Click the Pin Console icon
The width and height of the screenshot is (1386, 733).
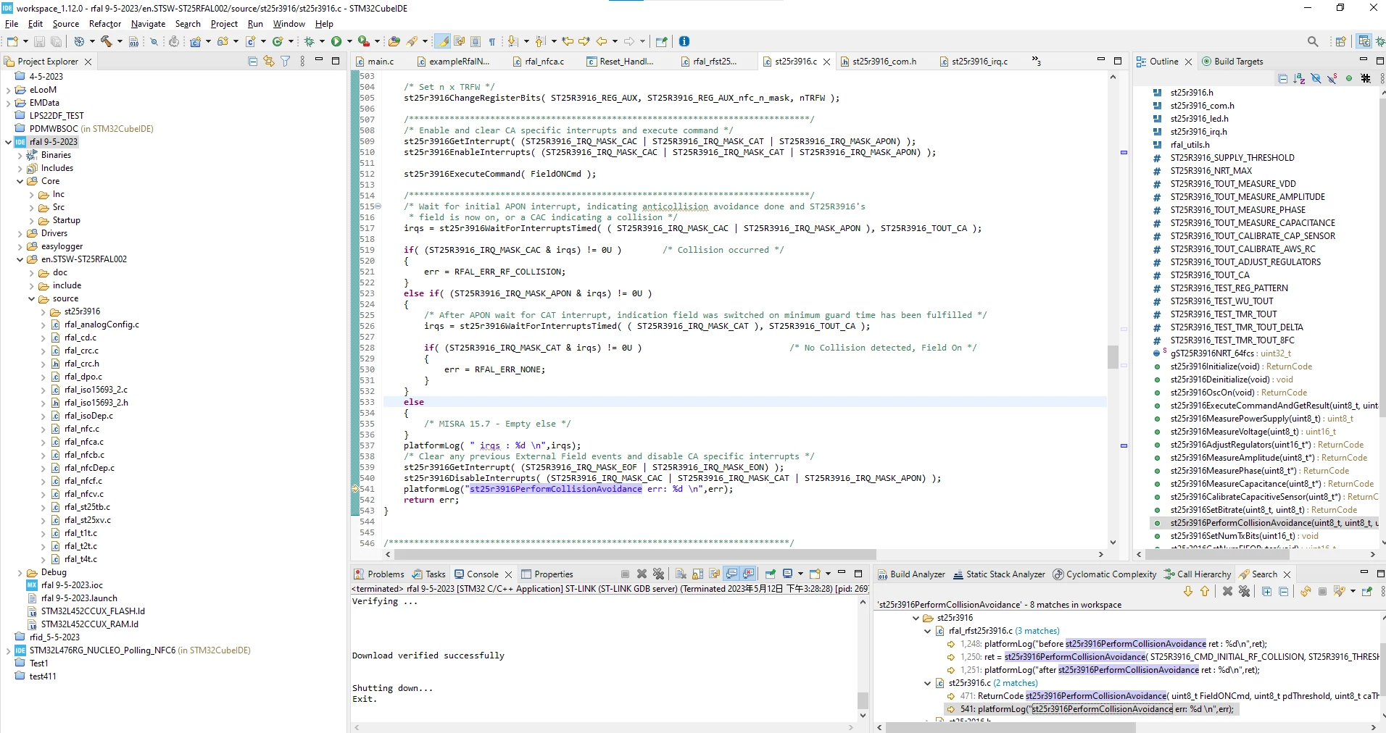[x=771, y=574]
